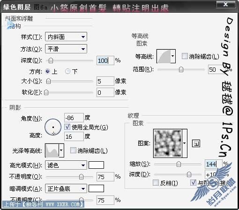Image resolution: width=239 pixels, height=210 pixels.
Task: Click the texture 深度(D) slider handle
Action: click(189, 174)
